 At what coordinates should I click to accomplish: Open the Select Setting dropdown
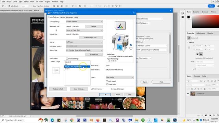point(85,22)
